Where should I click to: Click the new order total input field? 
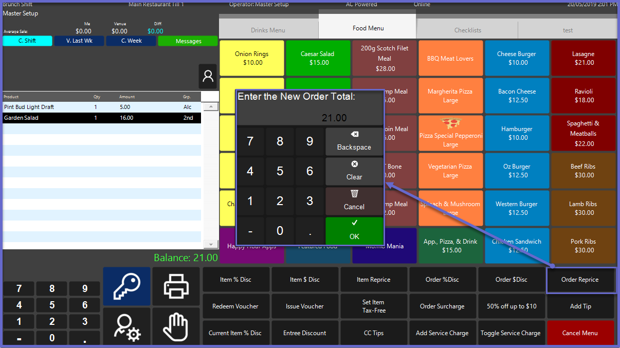(310, 118)
